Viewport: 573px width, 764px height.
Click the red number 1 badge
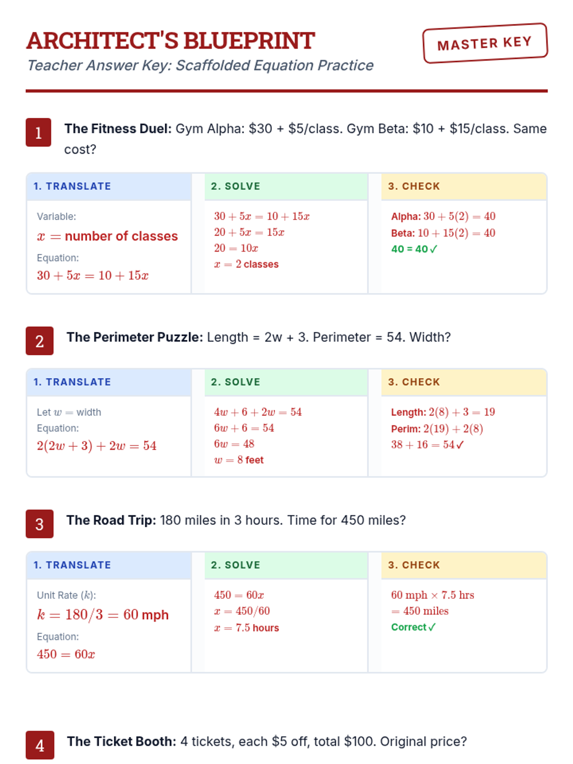tap(39, 132)
